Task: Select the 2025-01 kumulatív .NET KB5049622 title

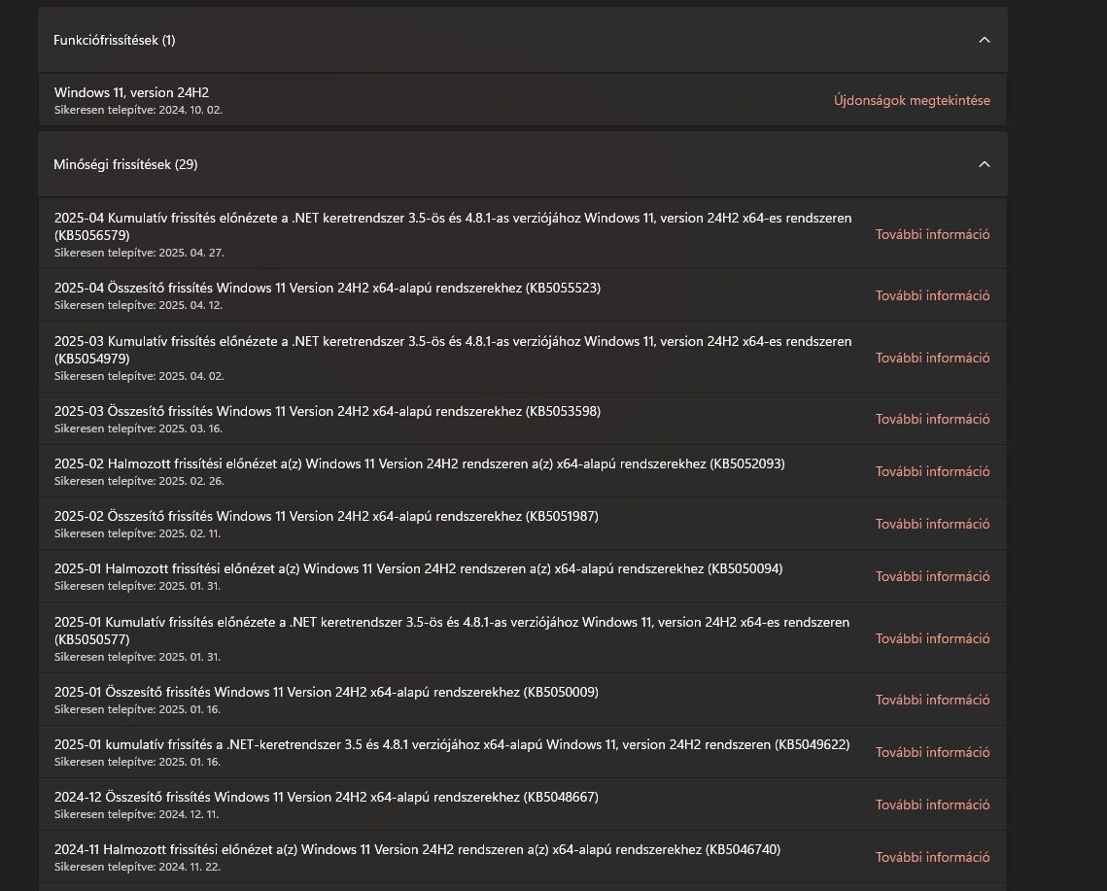Action: pyautogui.click(x=452, y=745)
